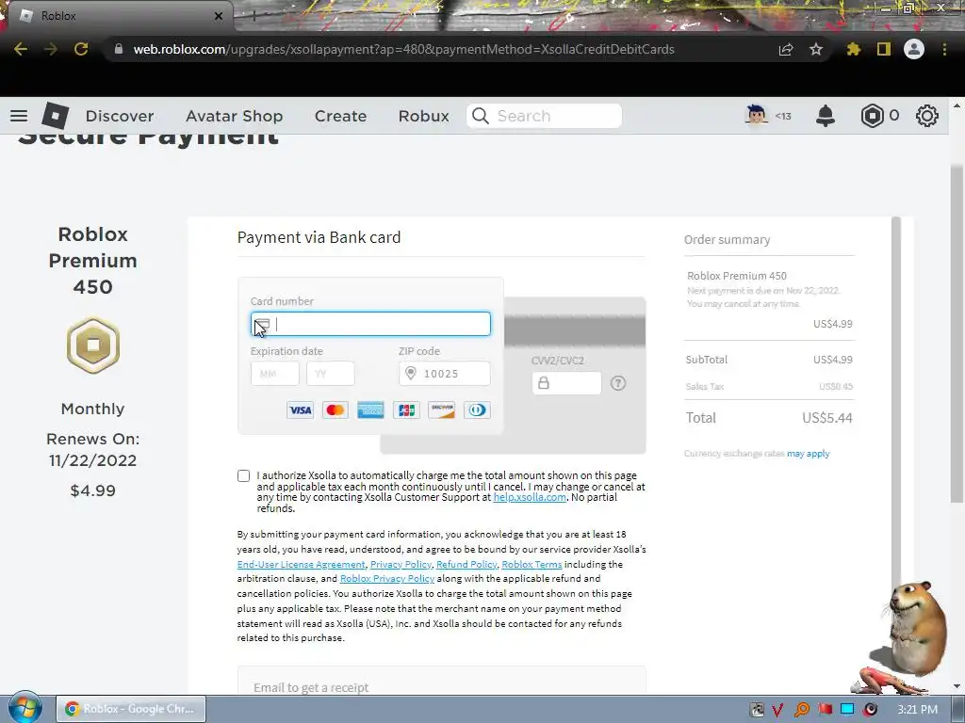The width and height of the screenshot is (965, 723).
Task: Click the forward navigation arrow
Action: [51, 49]
